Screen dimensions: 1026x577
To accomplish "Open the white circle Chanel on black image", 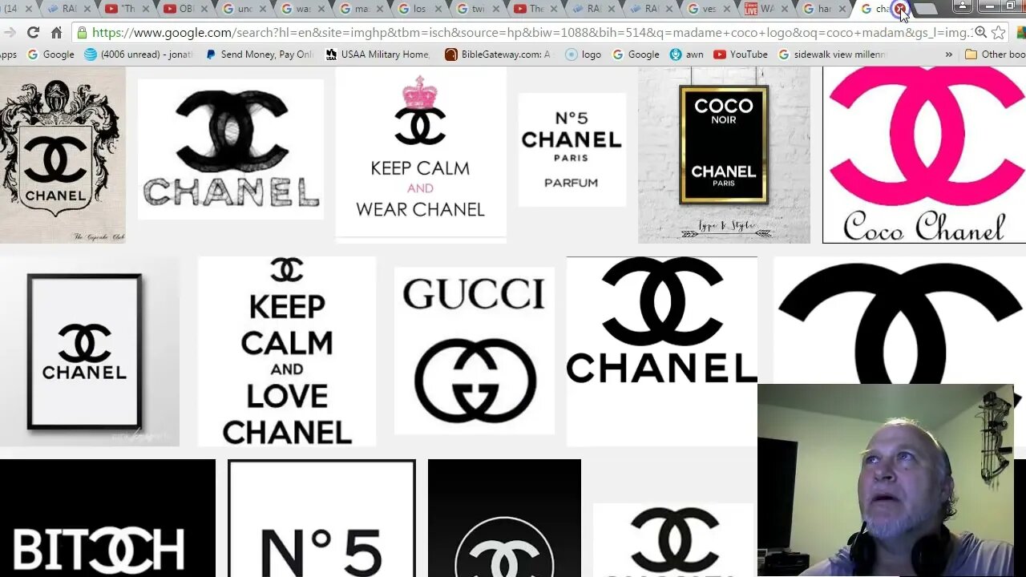I will coord(504,518).
